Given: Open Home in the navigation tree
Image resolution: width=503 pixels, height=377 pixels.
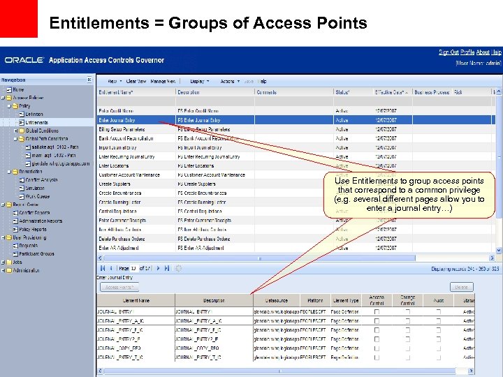Looking at the screenshot, I should click(x=18, y=90).
